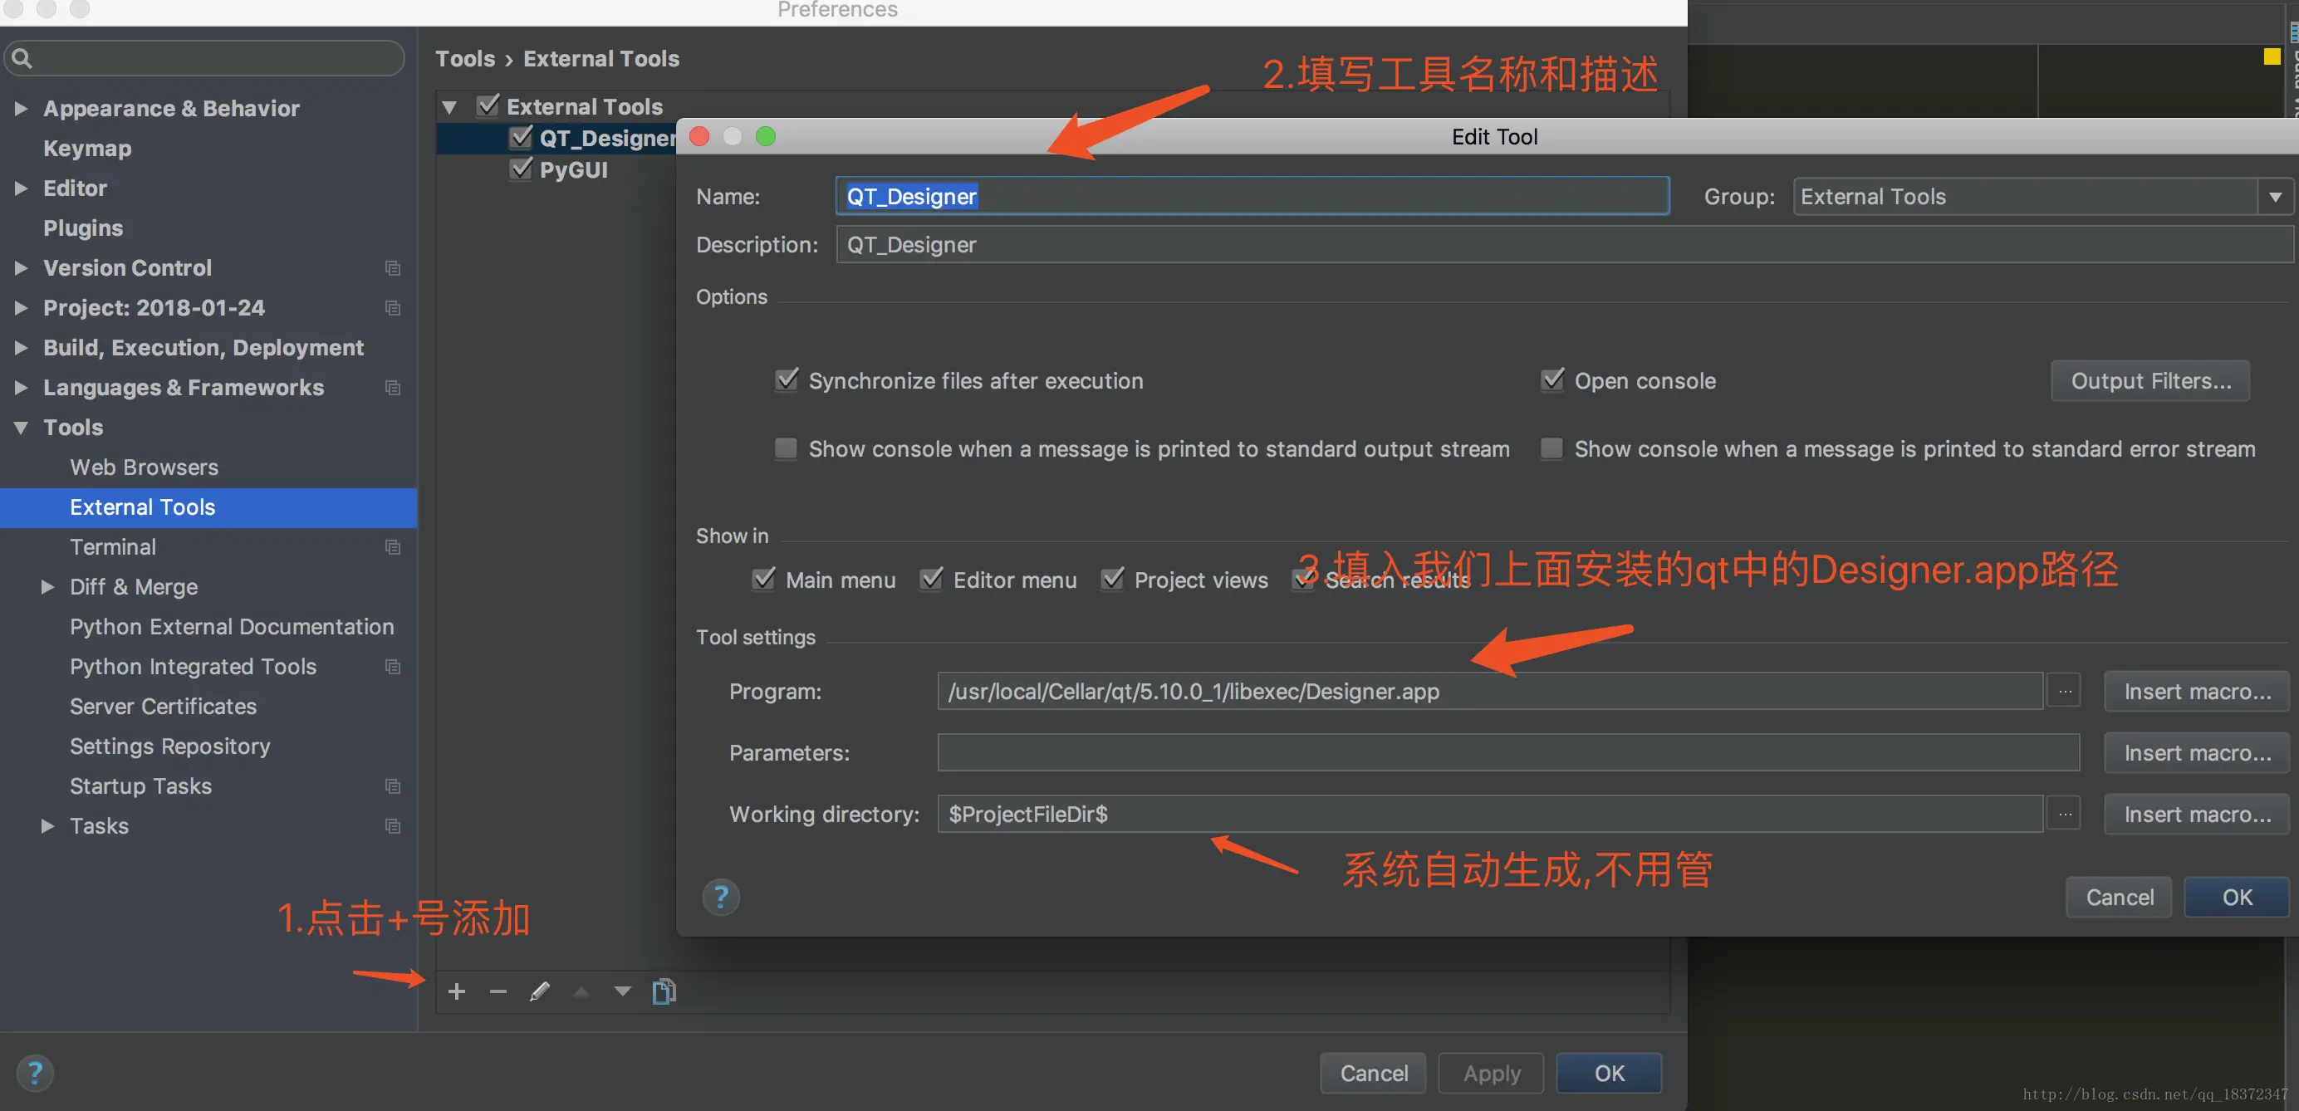
Task: Enable Show console on standard output stream
Action: click(787, 449)
